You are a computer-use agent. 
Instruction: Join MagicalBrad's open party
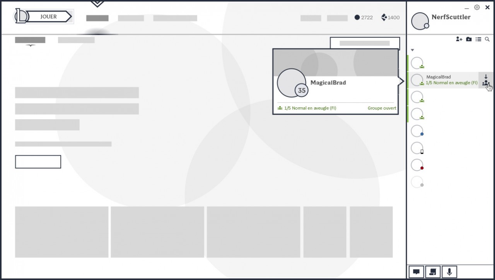coord(486,80)
